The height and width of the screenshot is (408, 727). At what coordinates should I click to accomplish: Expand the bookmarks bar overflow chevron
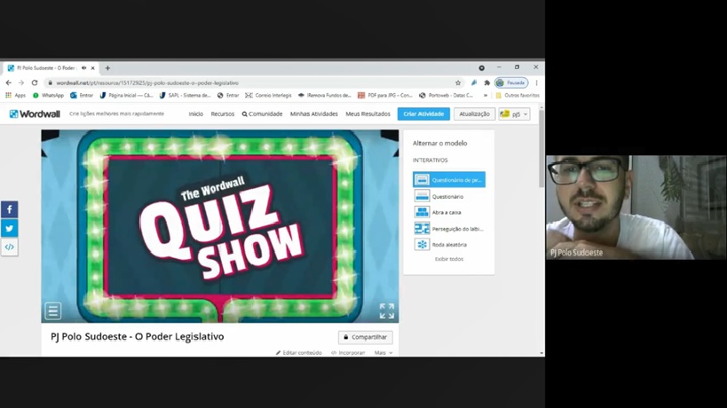[486, 95]
